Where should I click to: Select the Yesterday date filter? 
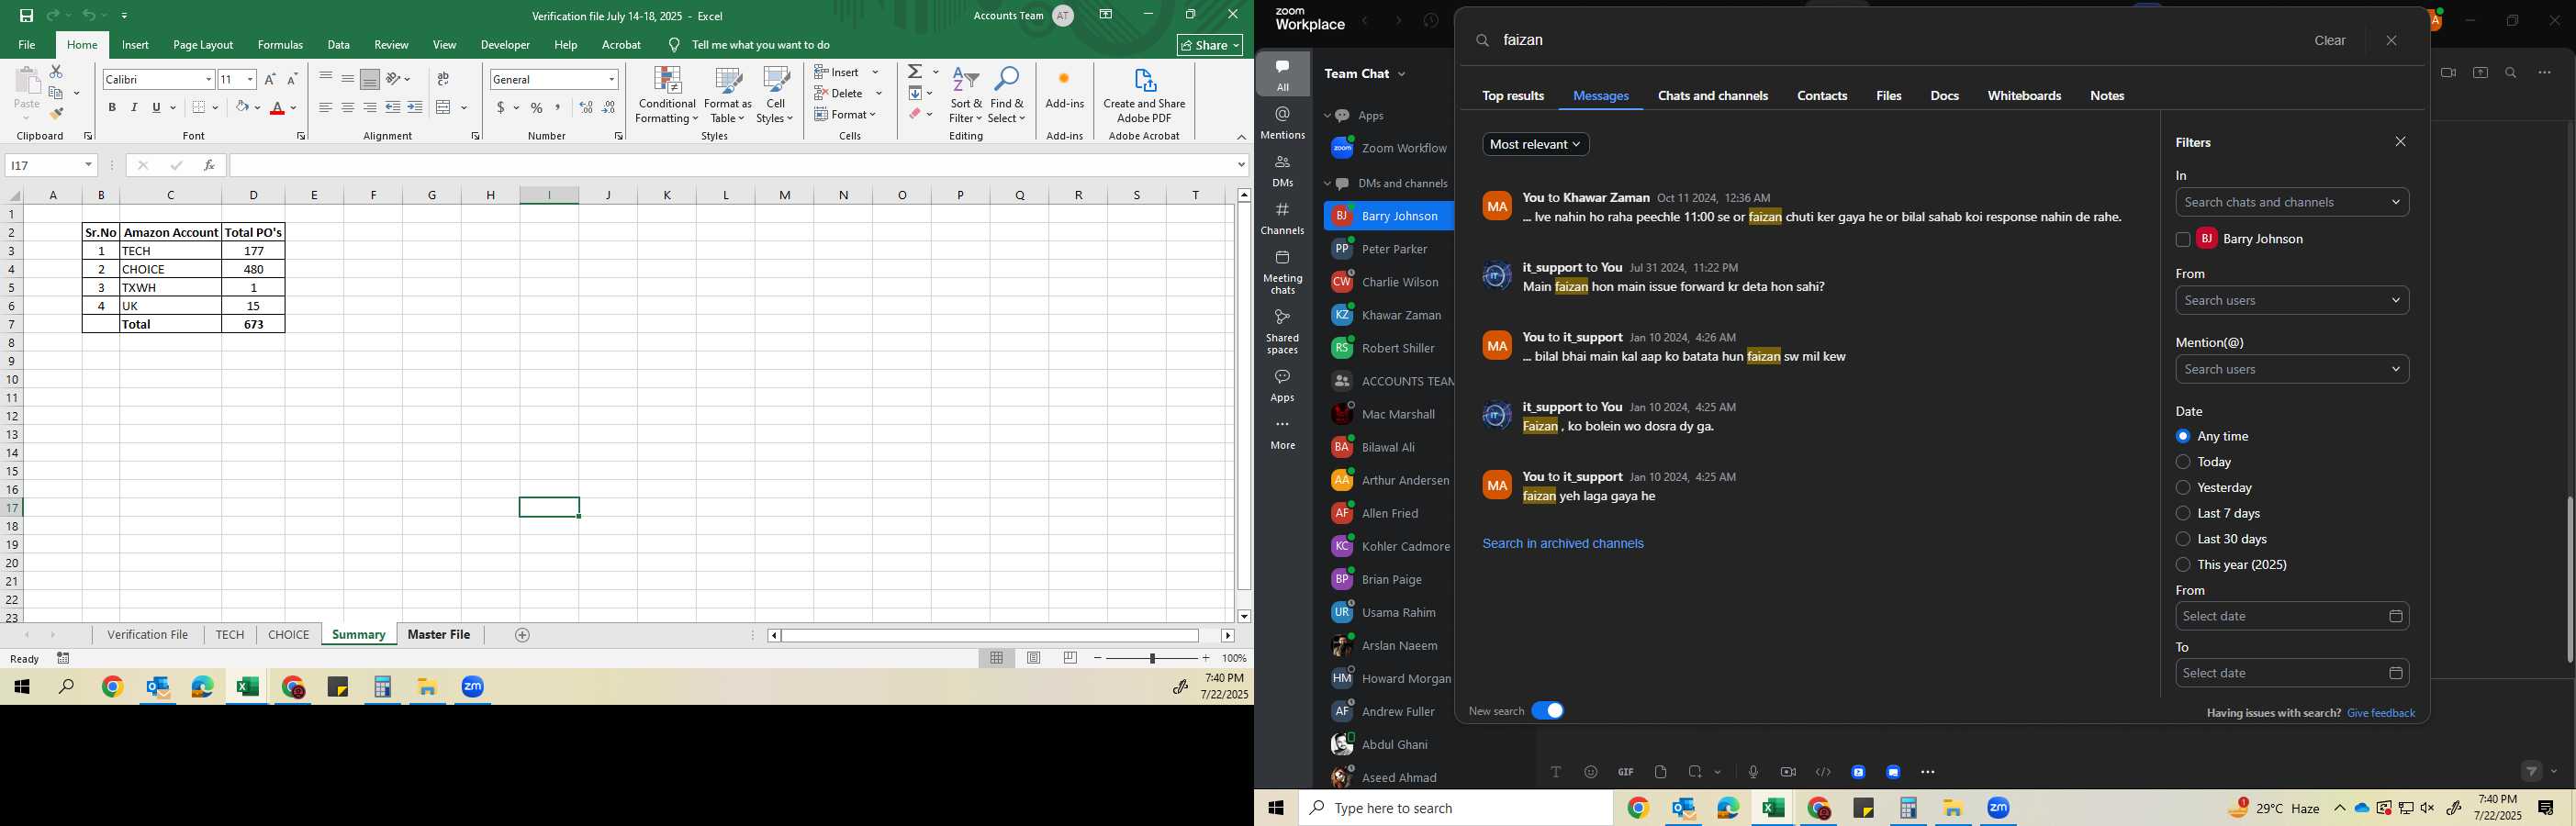pos(2182,488)
